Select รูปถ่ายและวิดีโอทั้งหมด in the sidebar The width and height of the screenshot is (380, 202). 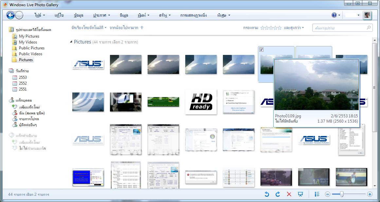33,30
